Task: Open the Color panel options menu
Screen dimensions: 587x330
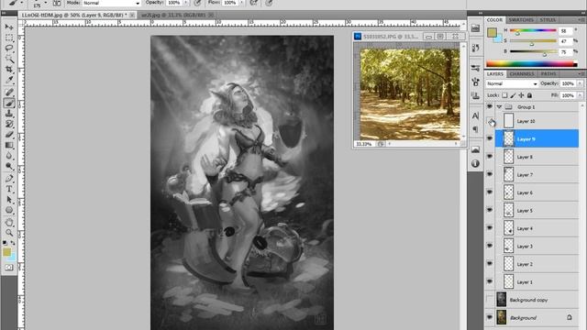Action: coord(581,19)
